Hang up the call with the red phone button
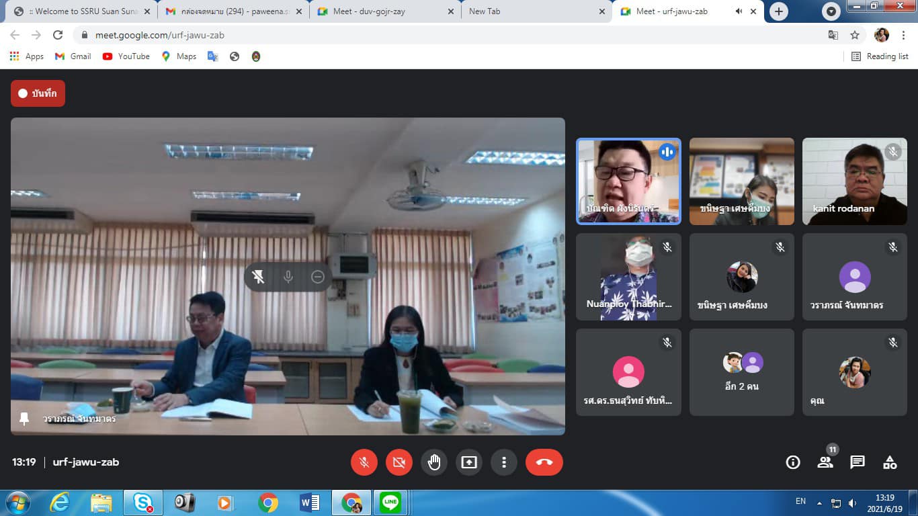The height and width of the screenshot is (516, 918). pyautogui.click(x=544, y=462)
